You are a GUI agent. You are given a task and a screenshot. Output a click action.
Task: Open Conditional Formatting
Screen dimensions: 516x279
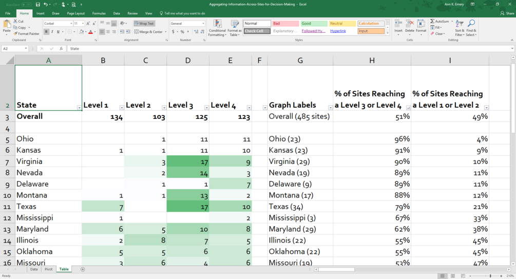click(x=217, y=28)
